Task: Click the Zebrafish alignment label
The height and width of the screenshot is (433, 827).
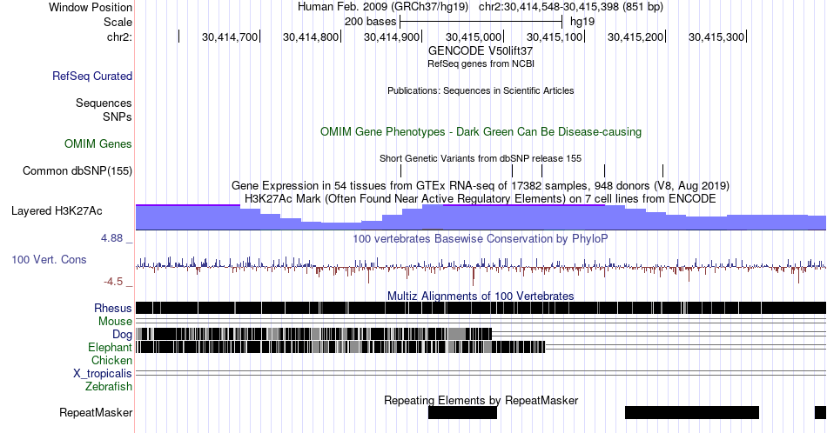Action: click(109, 386)
